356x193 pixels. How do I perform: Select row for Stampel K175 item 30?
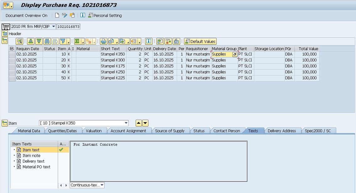(x=12, y=66)
